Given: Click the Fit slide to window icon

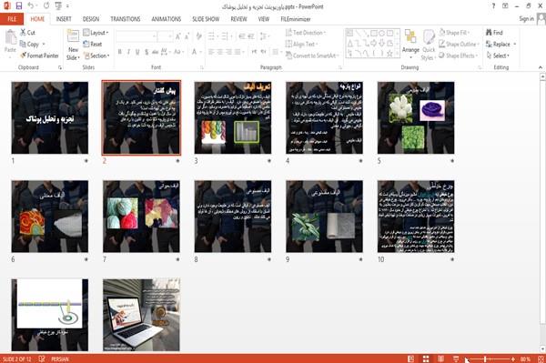Looking at the screenshot, I should tap(541, 358).
